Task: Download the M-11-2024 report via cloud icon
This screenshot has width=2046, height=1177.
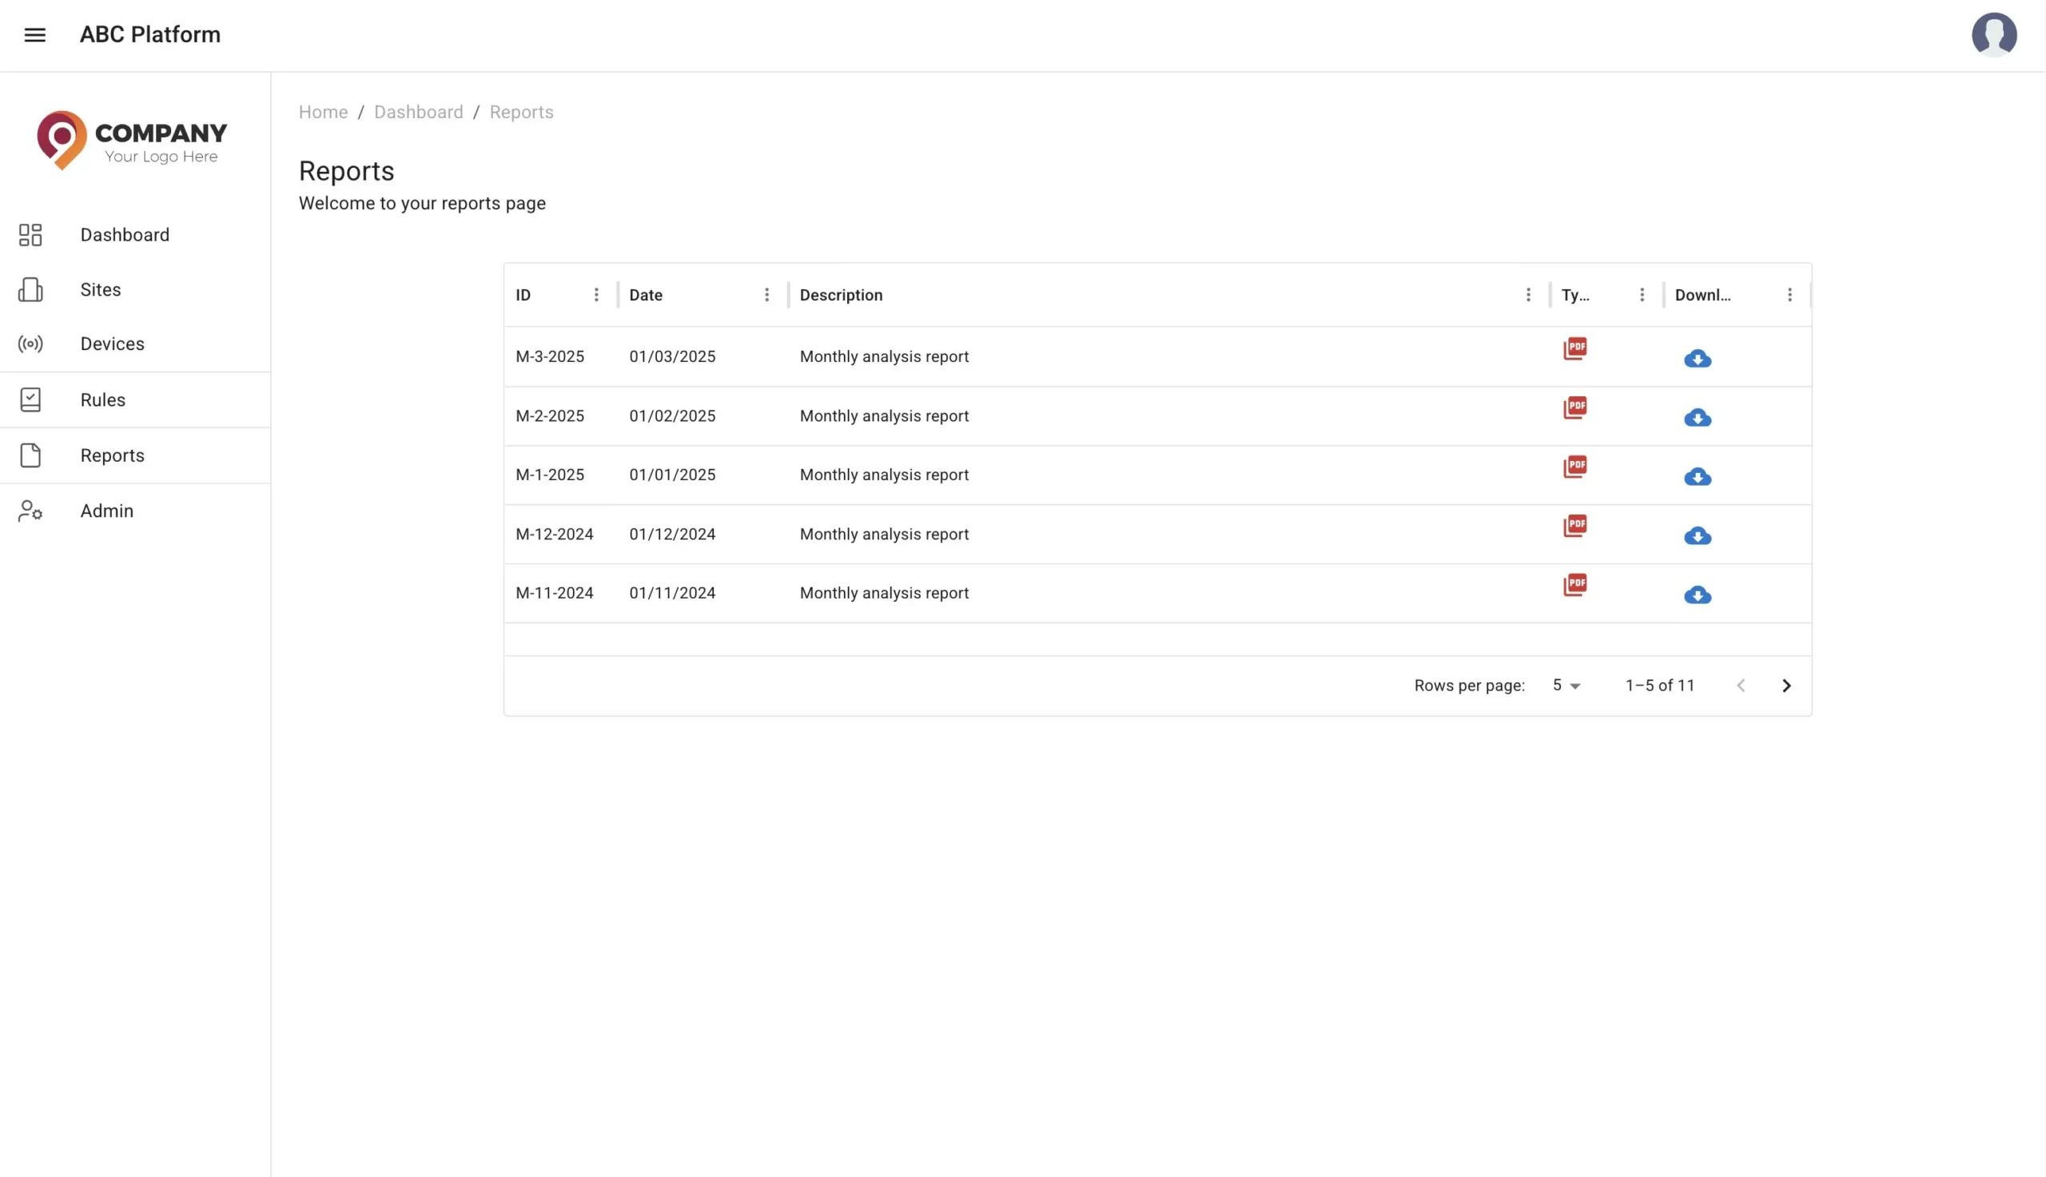Action: click(1697, 594)
